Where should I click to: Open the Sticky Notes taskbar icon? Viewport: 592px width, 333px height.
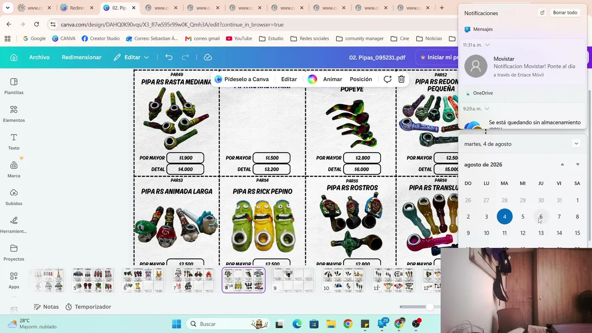365,324
